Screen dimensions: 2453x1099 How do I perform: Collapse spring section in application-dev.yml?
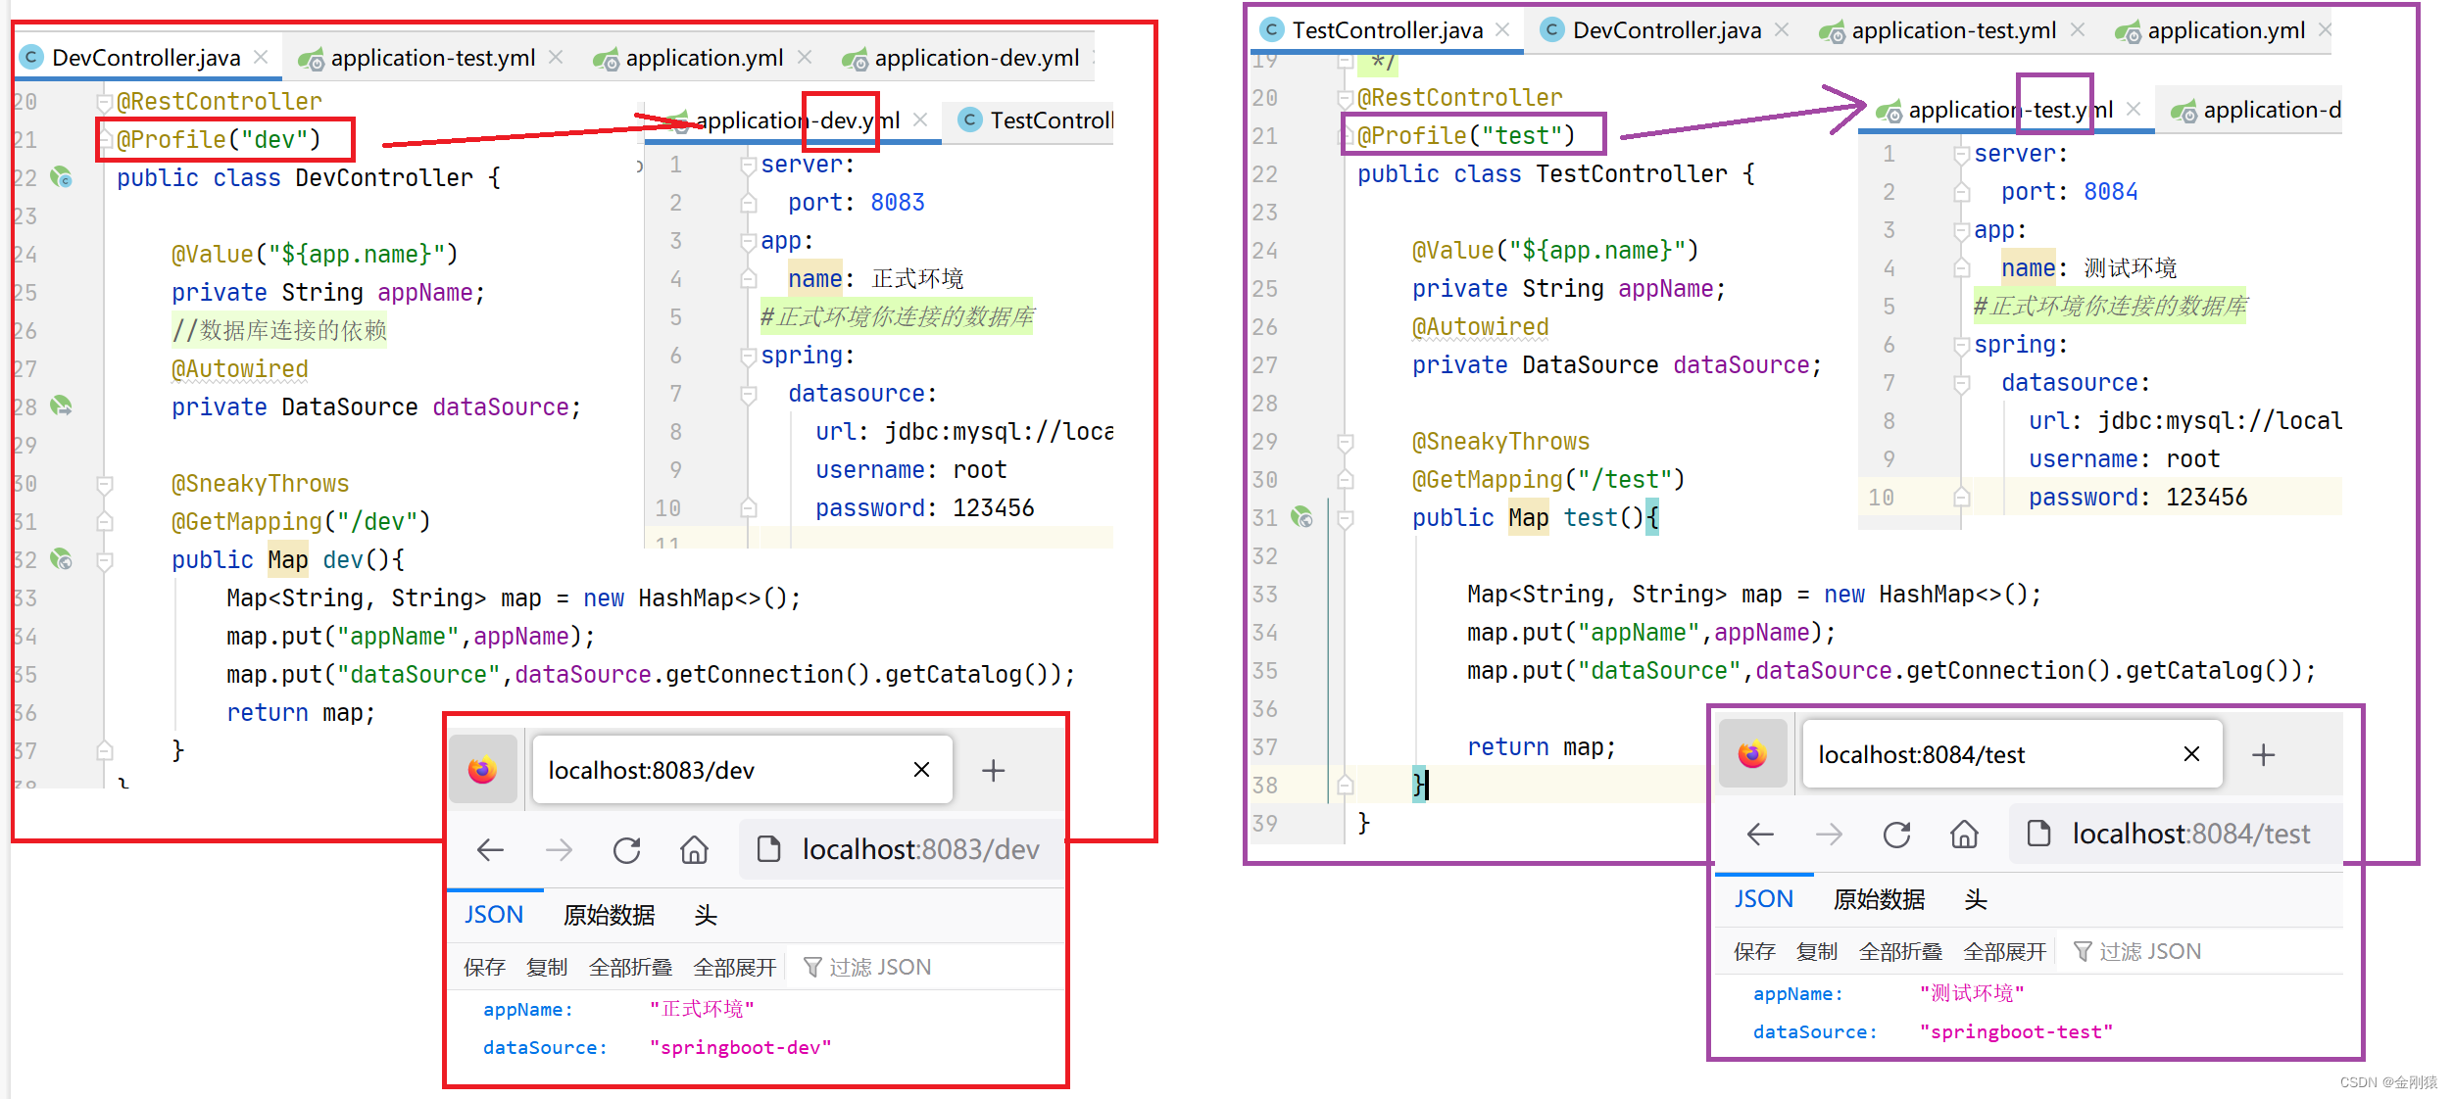click(749, 356)
